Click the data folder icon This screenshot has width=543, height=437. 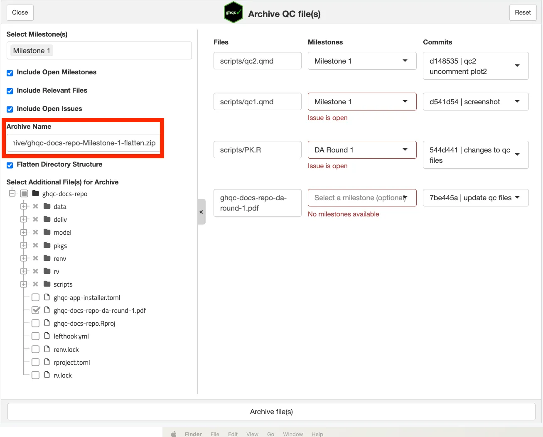tap(47, 206)
